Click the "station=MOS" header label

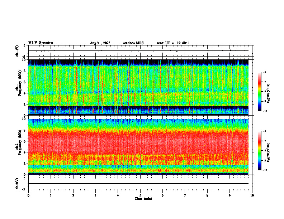tap(133, 43)
